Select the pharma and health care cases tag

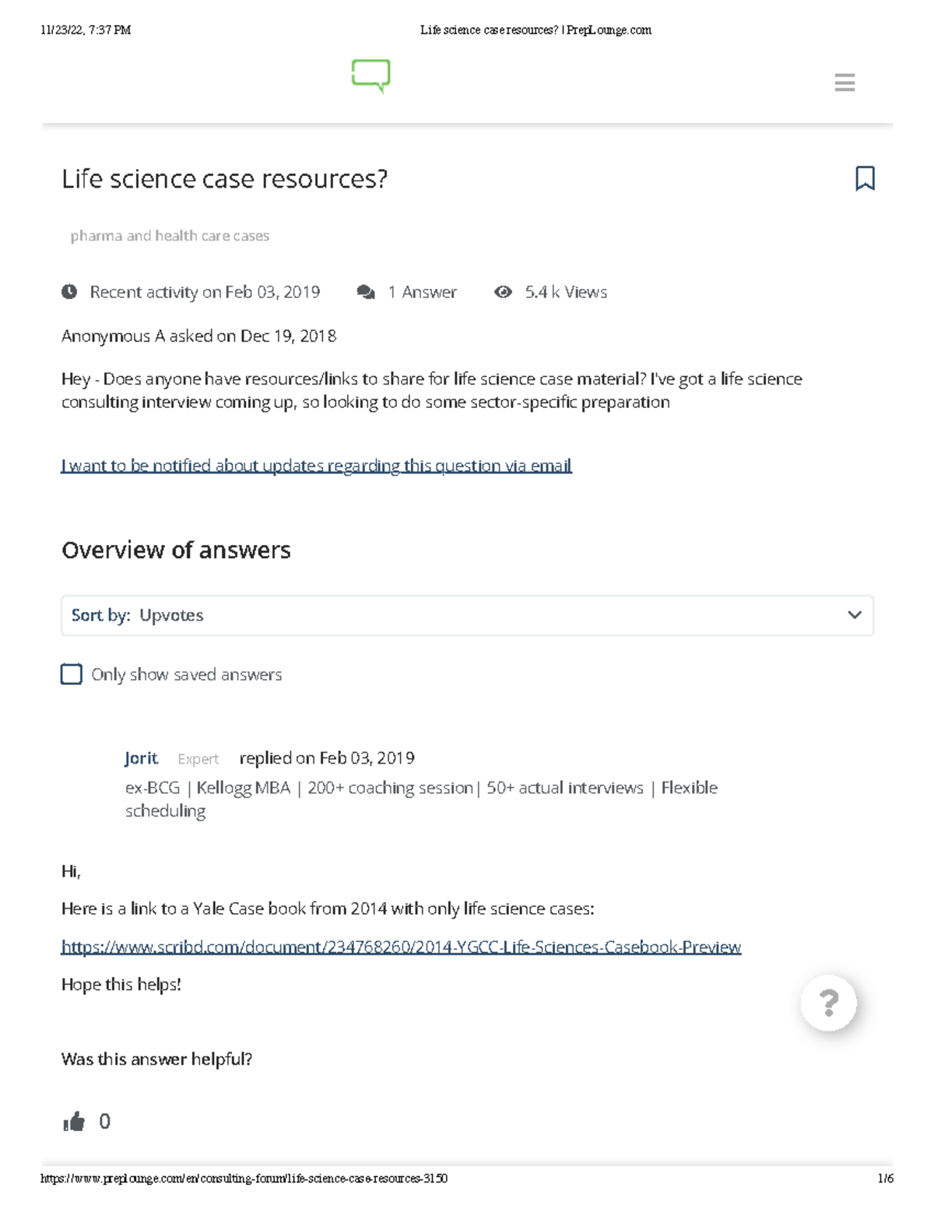(x=169, y=235)
